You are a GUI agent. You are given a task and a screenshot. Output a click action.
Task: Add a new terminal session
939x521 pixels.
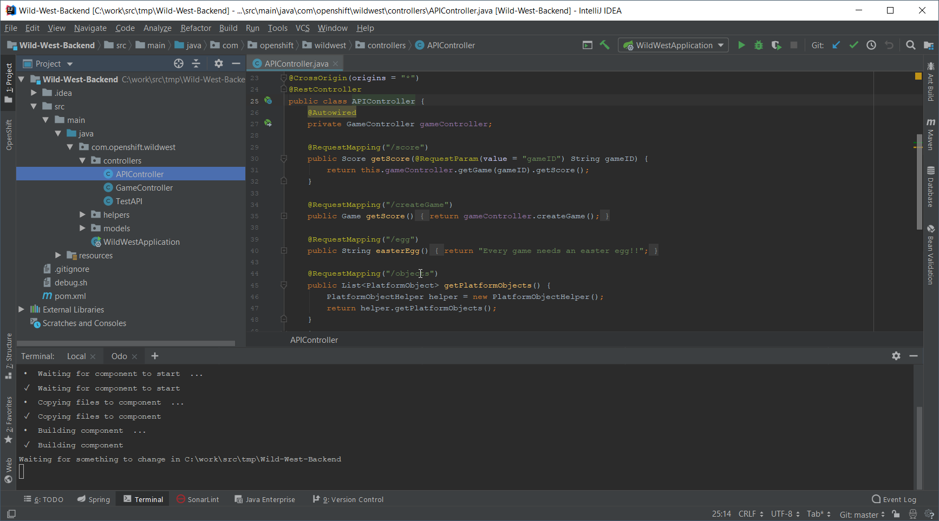click(x=155, y=356)
